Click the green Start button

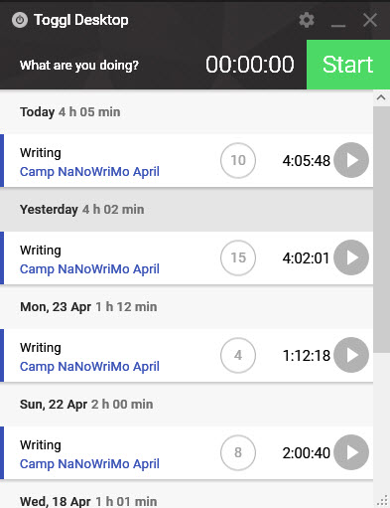click(348, 65)
